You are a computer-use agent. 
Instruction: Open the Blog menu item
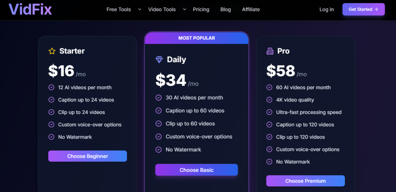coord(225,9)
